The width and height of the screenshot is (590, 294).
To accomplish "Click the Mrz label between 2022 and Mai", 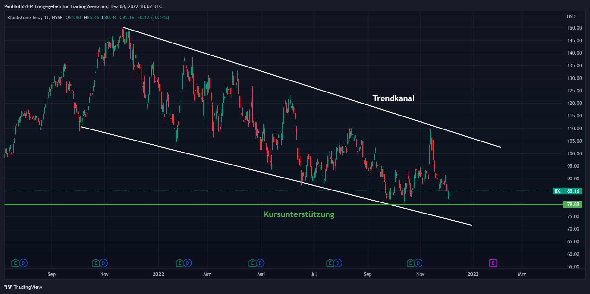I will (207, 274).
